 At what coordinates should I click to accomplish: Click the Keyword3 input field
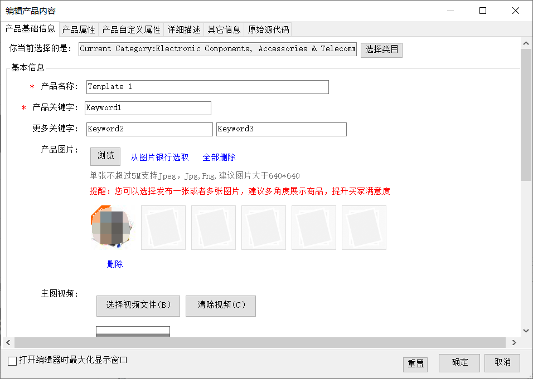click(281, 129)
